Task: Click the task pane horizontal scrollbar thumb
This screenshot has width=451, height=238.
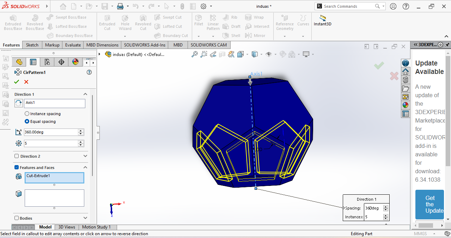Action: [426, 225]
